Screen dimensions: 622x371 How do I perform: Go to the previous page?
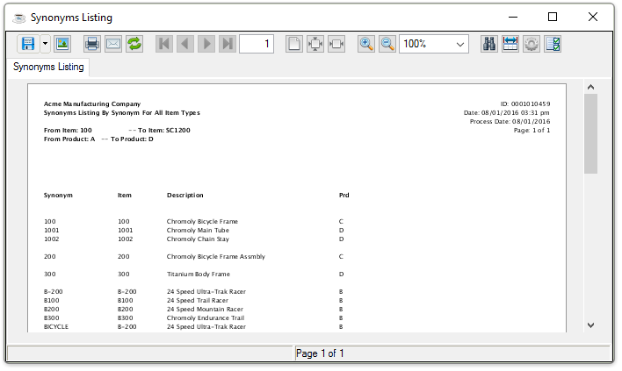click(185, 44)
